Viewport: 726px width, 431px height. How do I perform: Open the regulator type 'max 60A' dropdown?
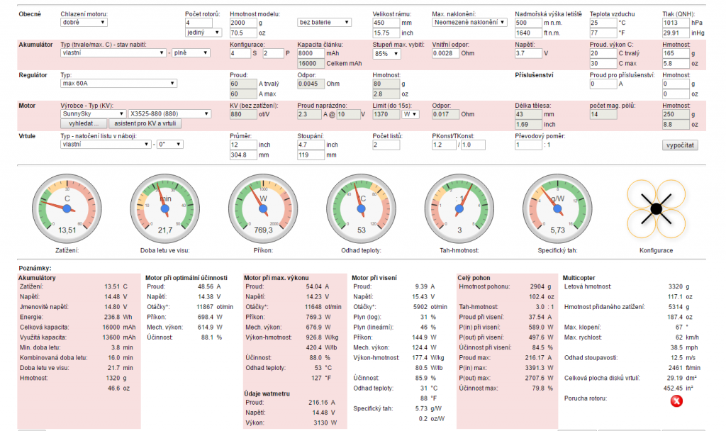point(118,84)
